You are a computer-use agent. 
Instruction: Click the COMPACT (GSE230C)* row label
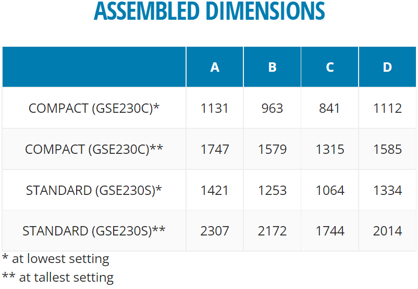click(94, 108)
